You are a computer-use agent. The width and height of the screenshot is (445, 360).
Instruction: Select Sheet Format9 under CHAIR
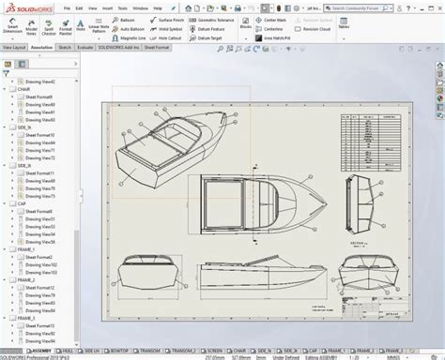[35, 97]
